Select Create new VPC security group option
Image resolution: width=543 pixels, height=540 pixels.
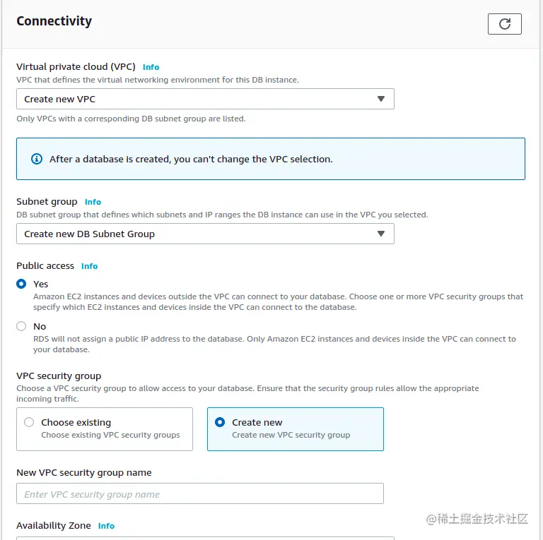220,422
